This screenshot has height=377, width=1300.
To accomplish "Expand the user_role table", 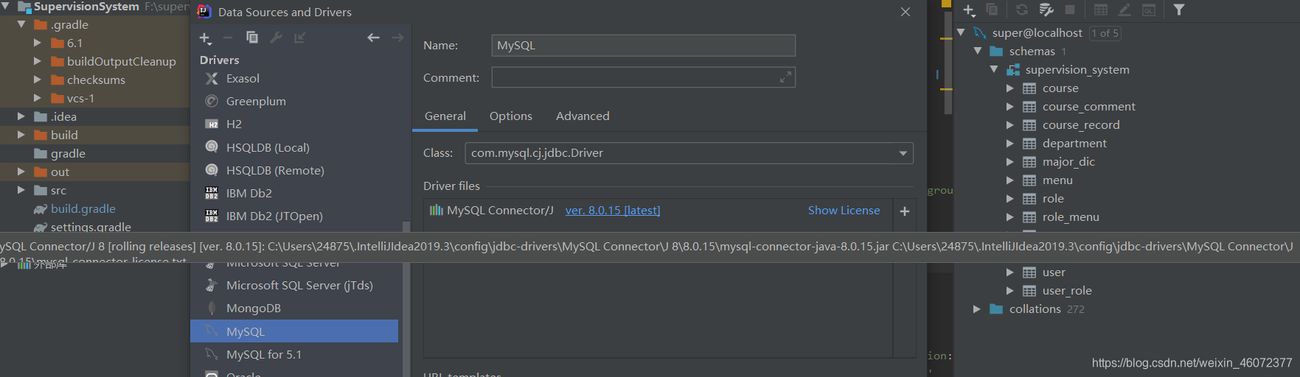I will point(1010,290).
